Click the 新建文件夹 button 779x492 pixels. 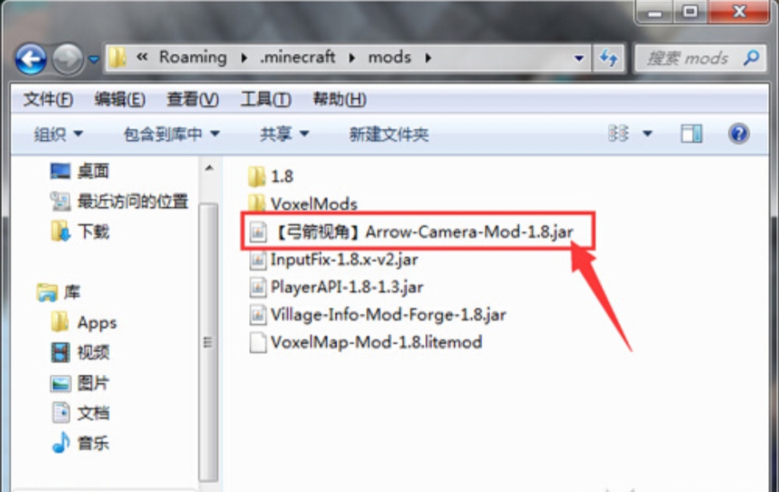point(388,134)
